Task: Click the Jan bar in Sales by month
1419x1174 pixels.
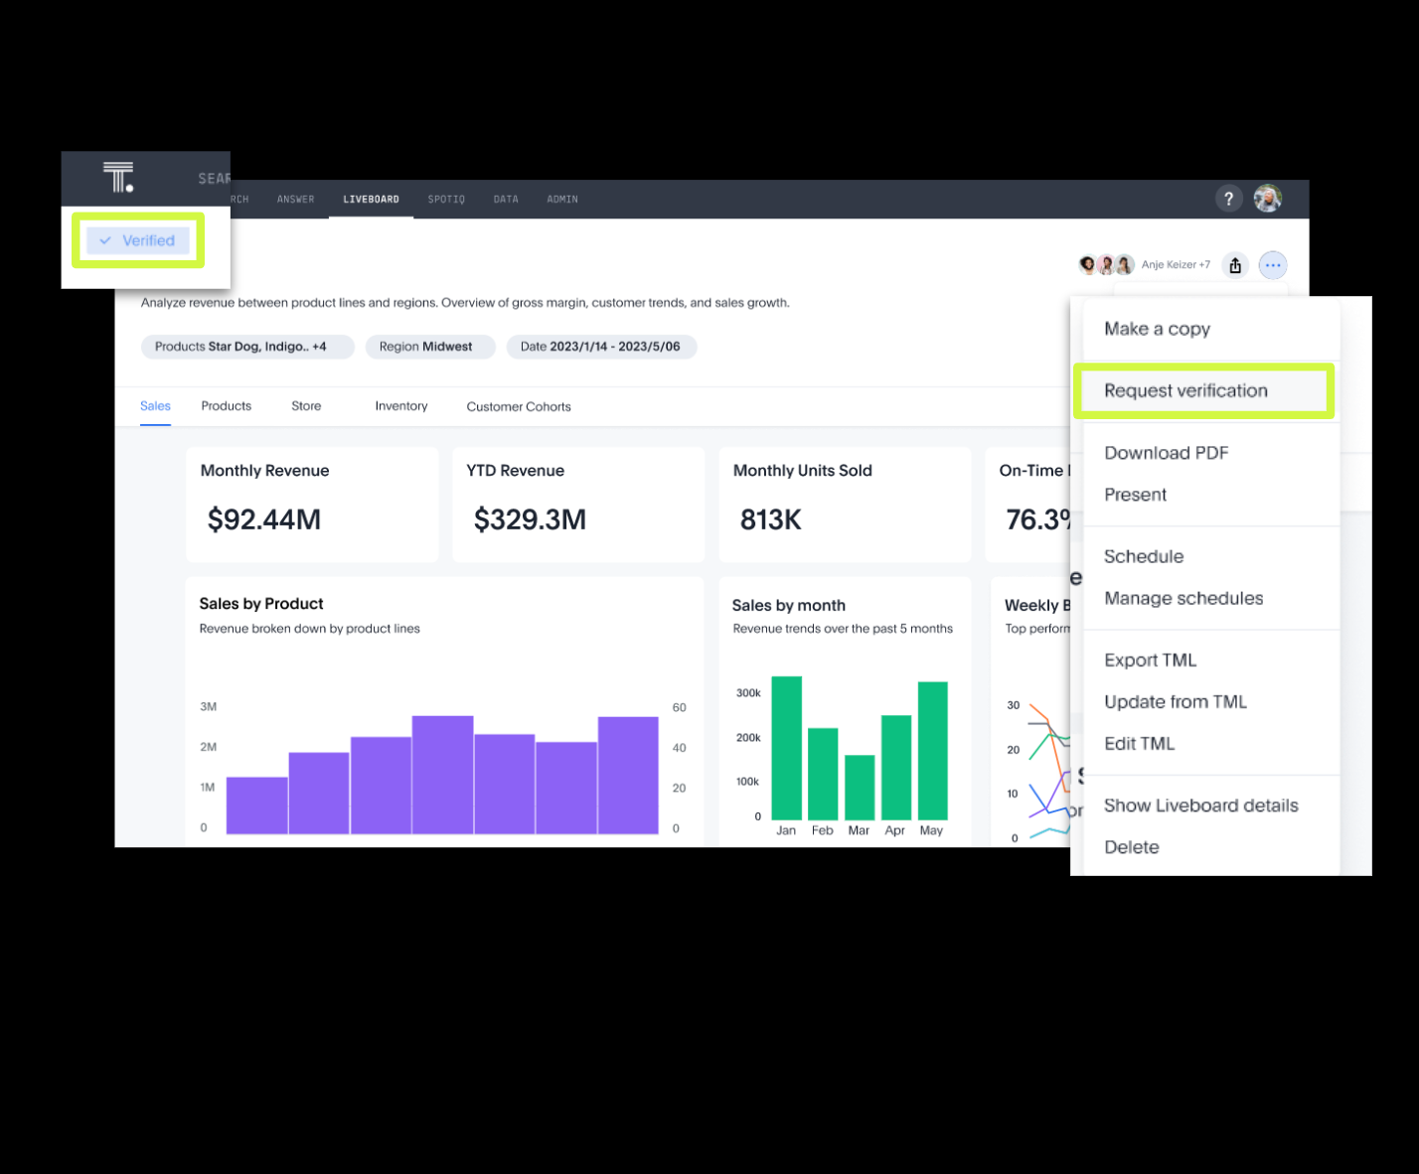Action: click(x=786, y=748)
